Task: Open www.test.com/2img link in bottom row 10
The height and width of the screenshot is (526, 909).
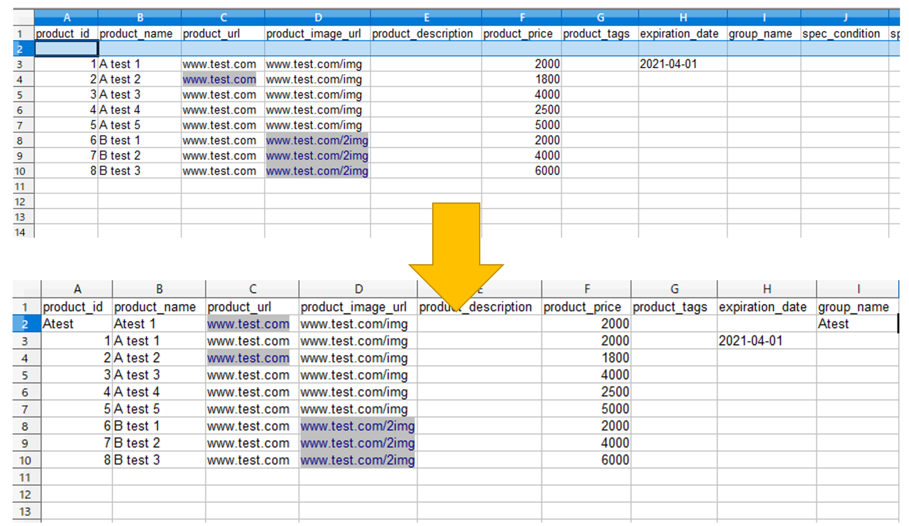Action: click(357, 460)
